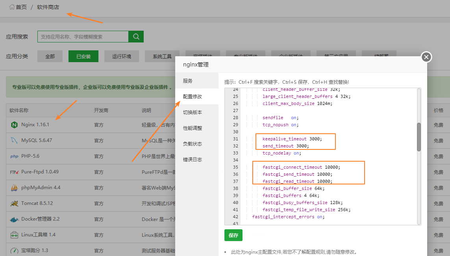The width and height of the screenshot is (450, 256).
Task: Open the 错误日志 tab
Action: (x=193, y=159)
